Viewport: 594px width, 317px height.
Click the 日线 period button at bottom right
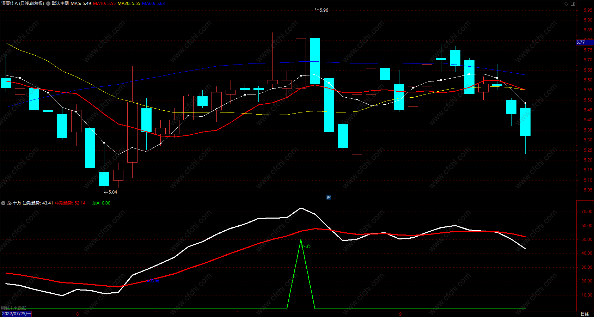tap(585, 314)
